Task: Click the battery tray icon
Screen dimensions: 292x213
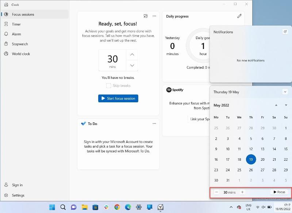Action: pos(269,207)
